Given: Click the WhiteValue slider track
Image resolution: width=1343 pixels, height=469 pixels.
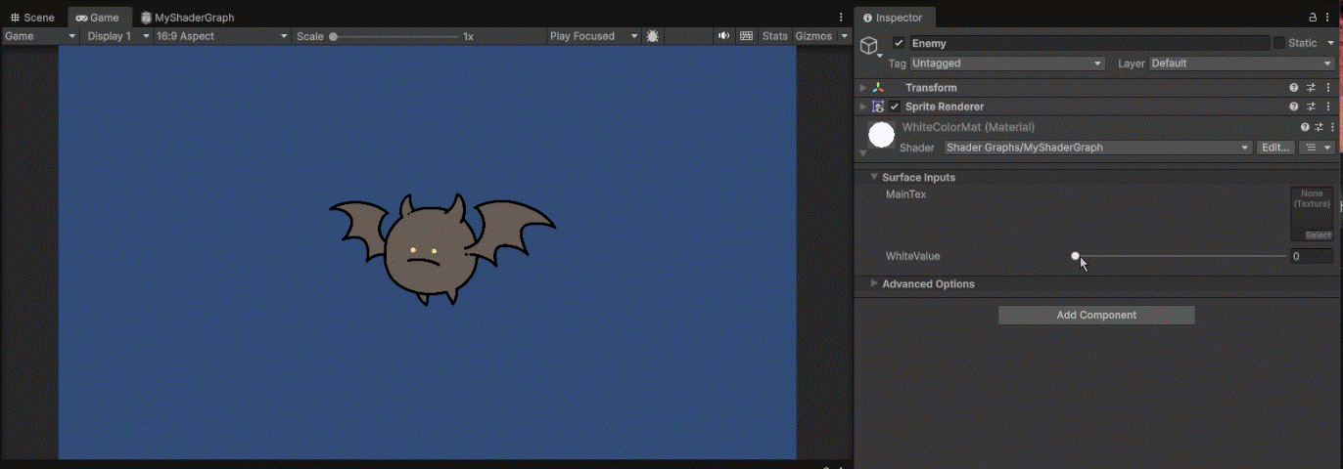Looking at the screenshot, I should pyautogui.click(x=1181, y=256).
